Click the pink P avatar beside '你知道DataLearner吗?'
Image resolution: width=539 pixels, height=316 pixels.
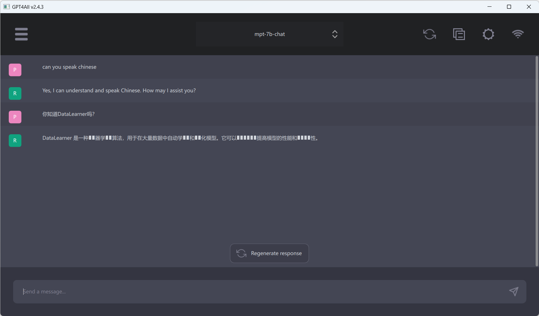[15, 117]
